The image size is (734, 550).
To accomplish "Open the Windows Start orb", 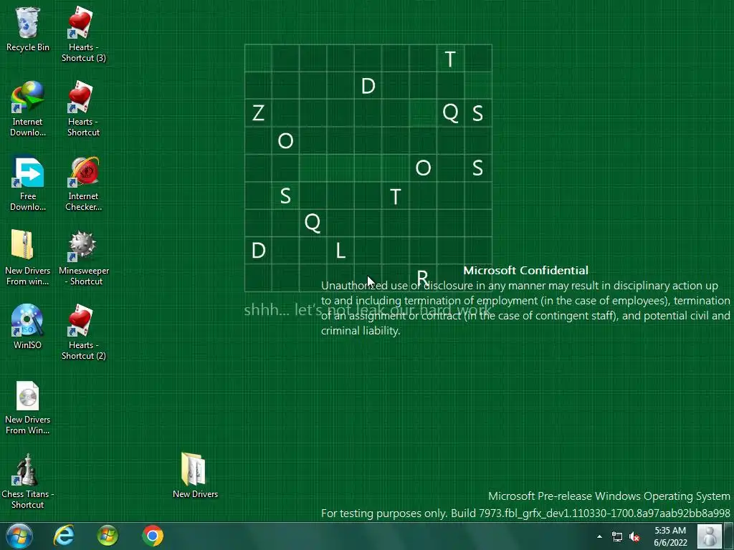I will [19, 536].
